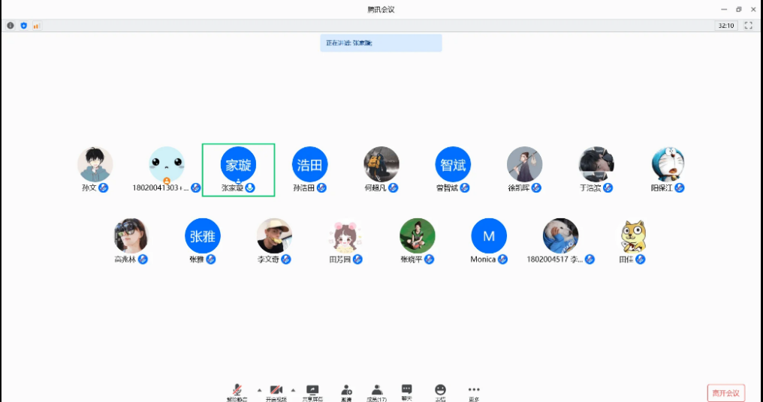Enter full screen using top-right expand icon
763x402 pixels.
[x=748, y=25]
